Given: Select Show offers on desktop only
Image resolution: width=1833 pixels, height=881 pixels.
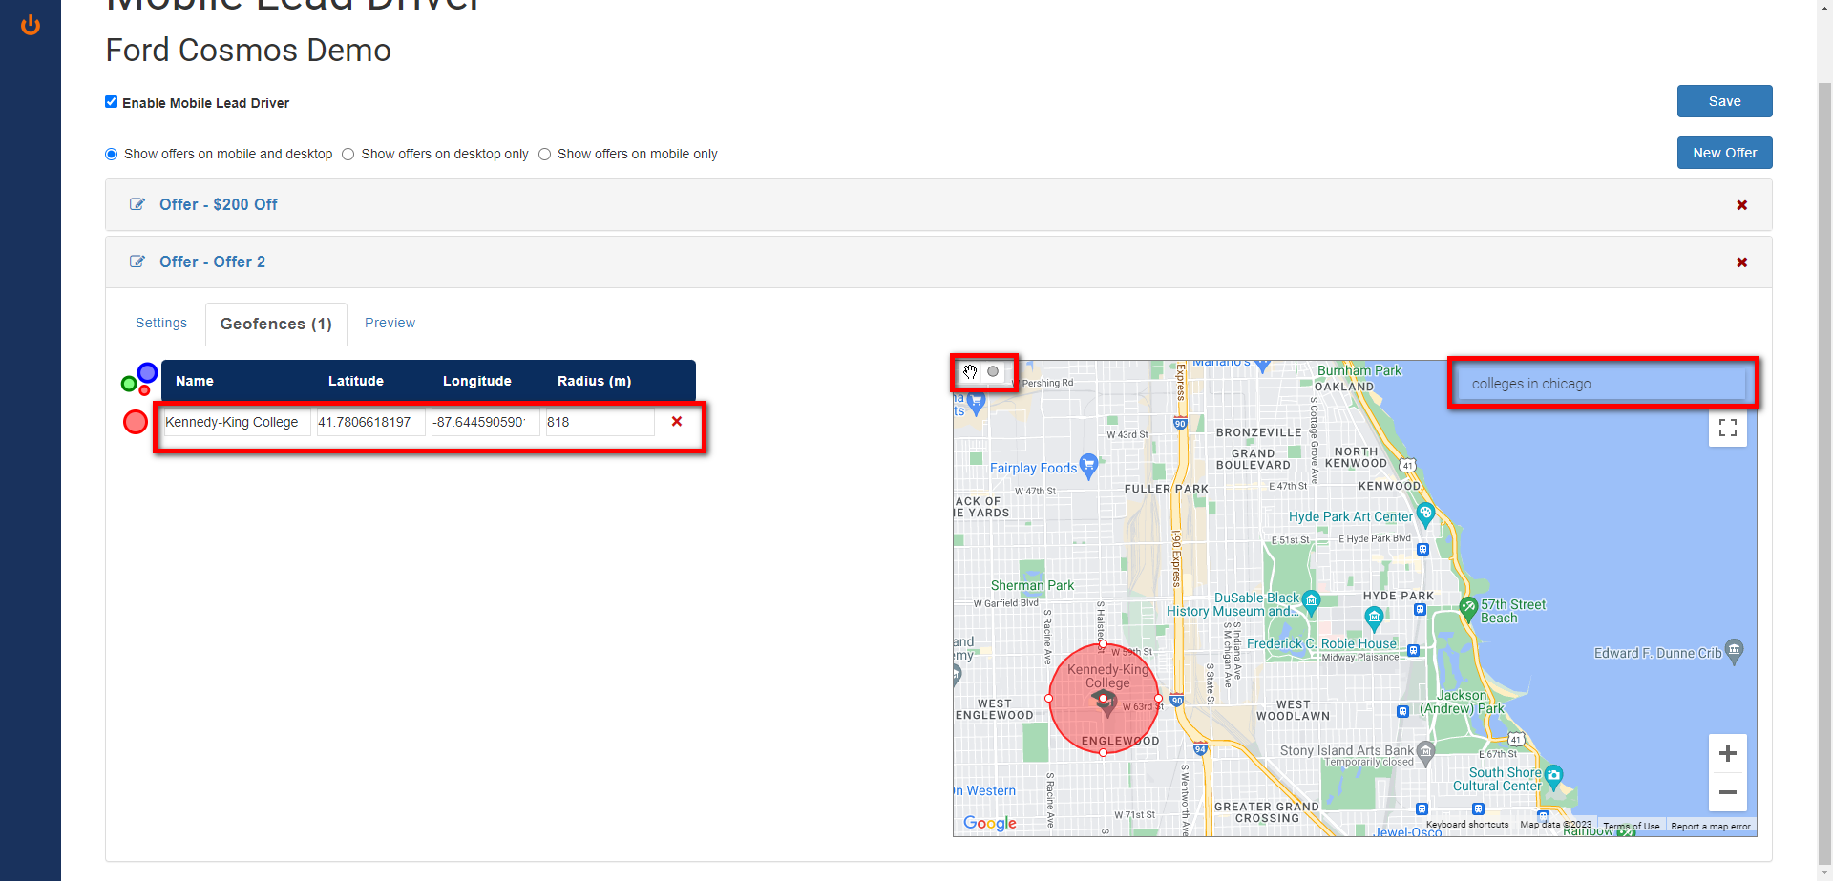Looking at the screenshot, I should coord(348,155).
